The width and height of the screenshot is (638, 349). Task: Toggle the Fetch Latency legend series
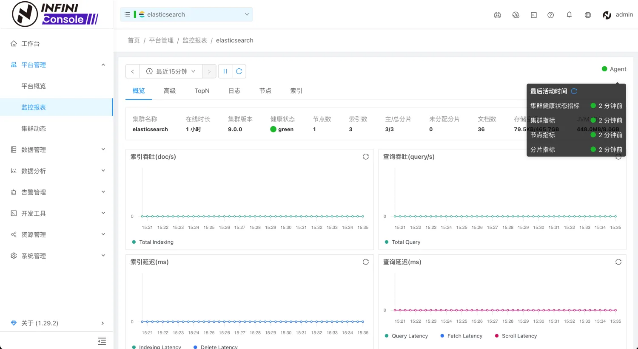click(x=461, y=336)
